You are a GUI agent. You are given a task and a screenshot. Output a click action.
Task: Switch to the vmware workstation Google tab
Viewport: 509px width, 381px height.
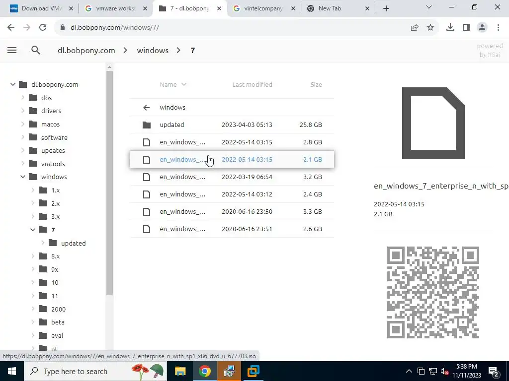[115, 9]
